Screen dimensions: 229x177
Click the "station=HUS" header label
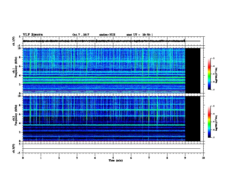click(x=107, y=35)
